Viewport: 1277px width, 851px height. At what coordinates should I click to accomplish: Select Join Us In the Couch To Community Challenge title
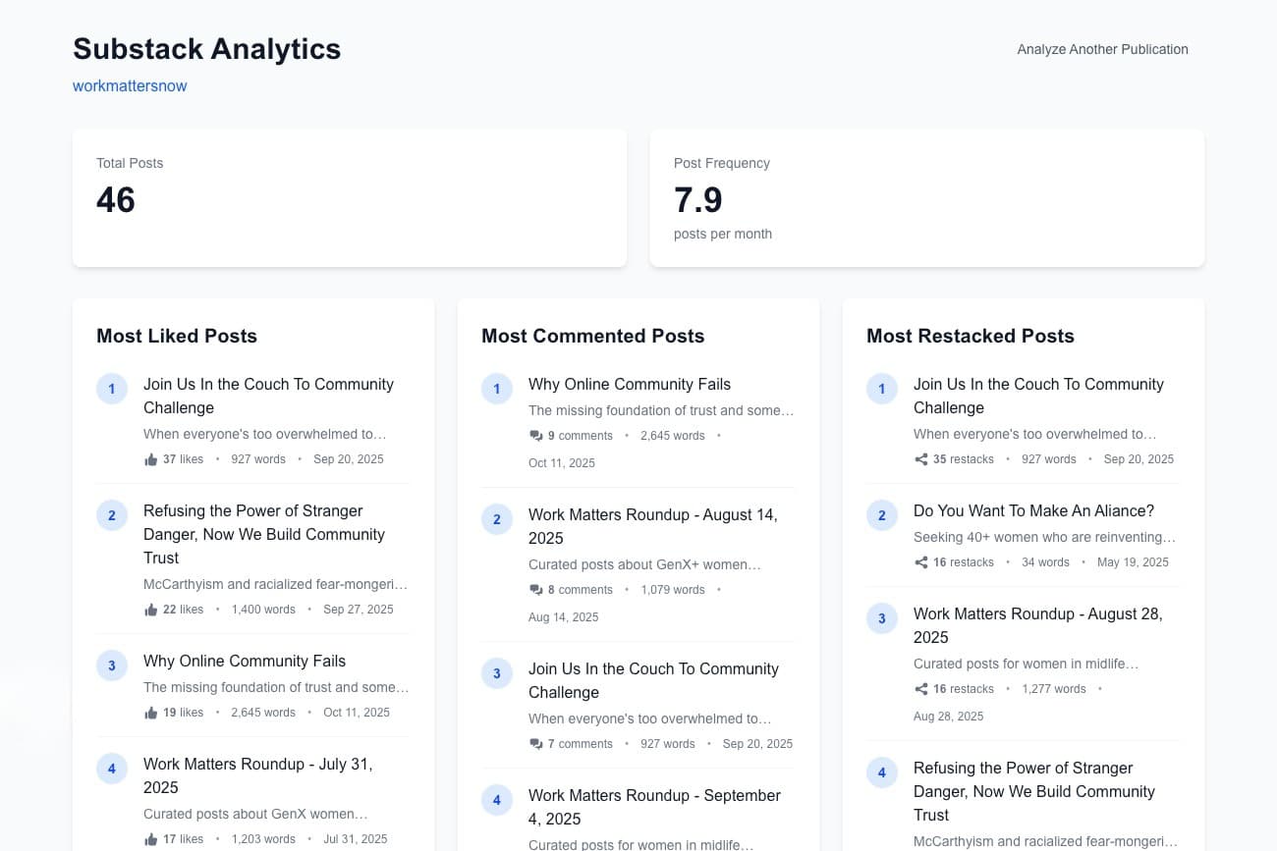[268, 396]
